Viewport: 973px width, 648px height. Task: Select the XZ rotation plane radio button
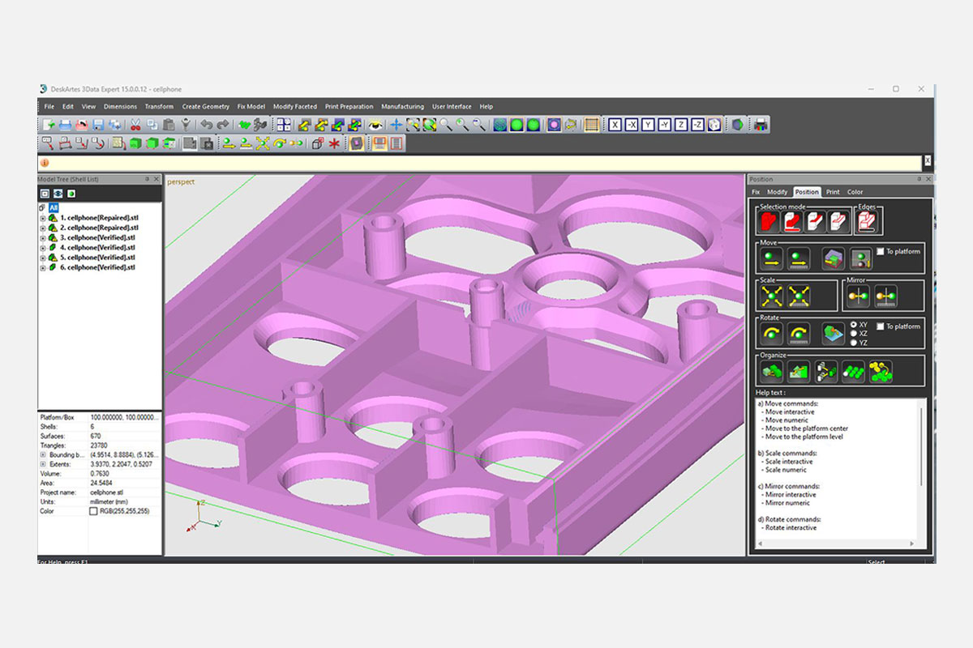[853, 334]
